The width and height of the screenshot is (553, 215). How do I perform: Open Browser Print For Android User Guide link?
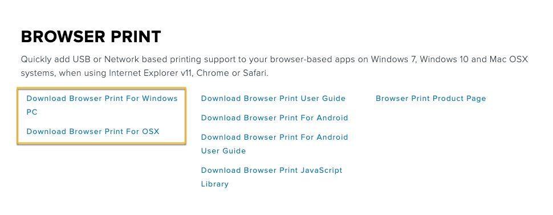point(275,144)
